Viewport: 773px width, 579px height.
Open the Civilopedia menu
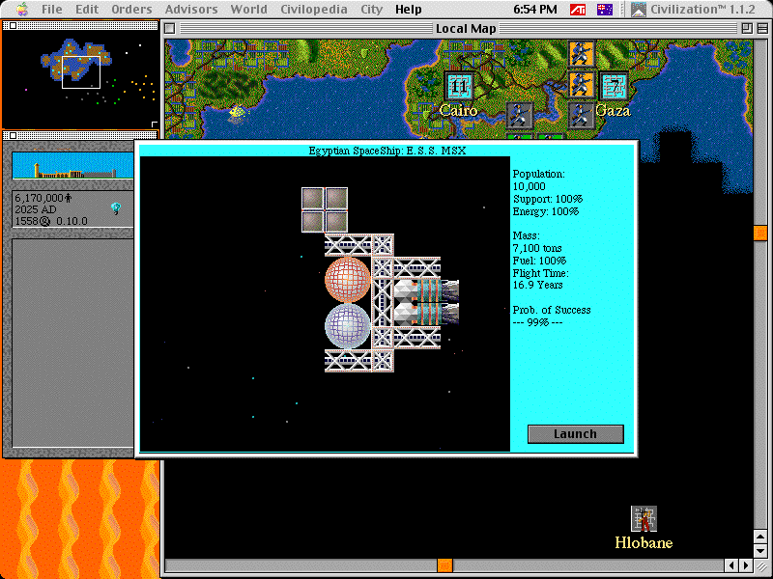(313, 10)
